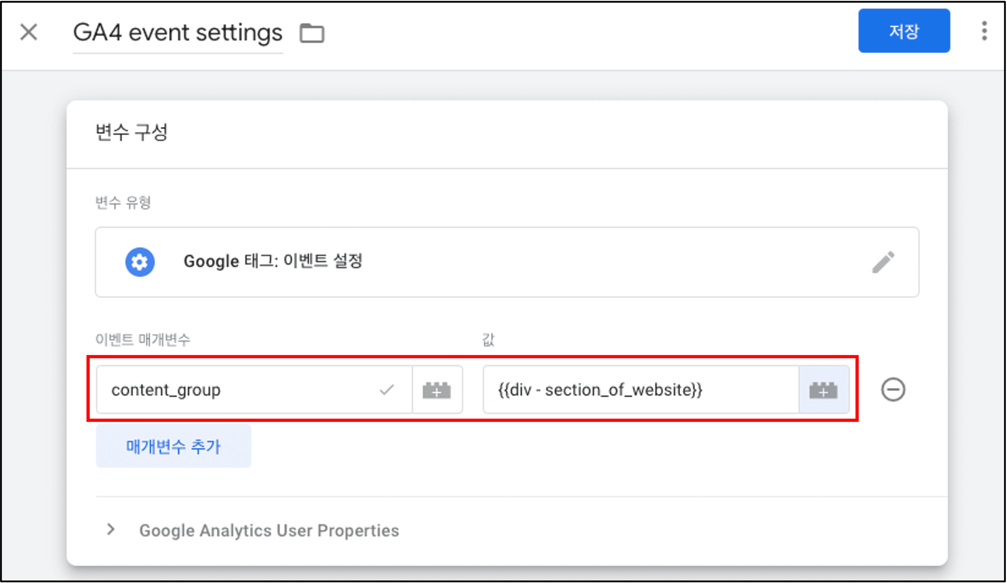Screen dimensions: 1007x583
Task: Select the Google 태그: 이벤트 설정 variable type
Action: 507,262
